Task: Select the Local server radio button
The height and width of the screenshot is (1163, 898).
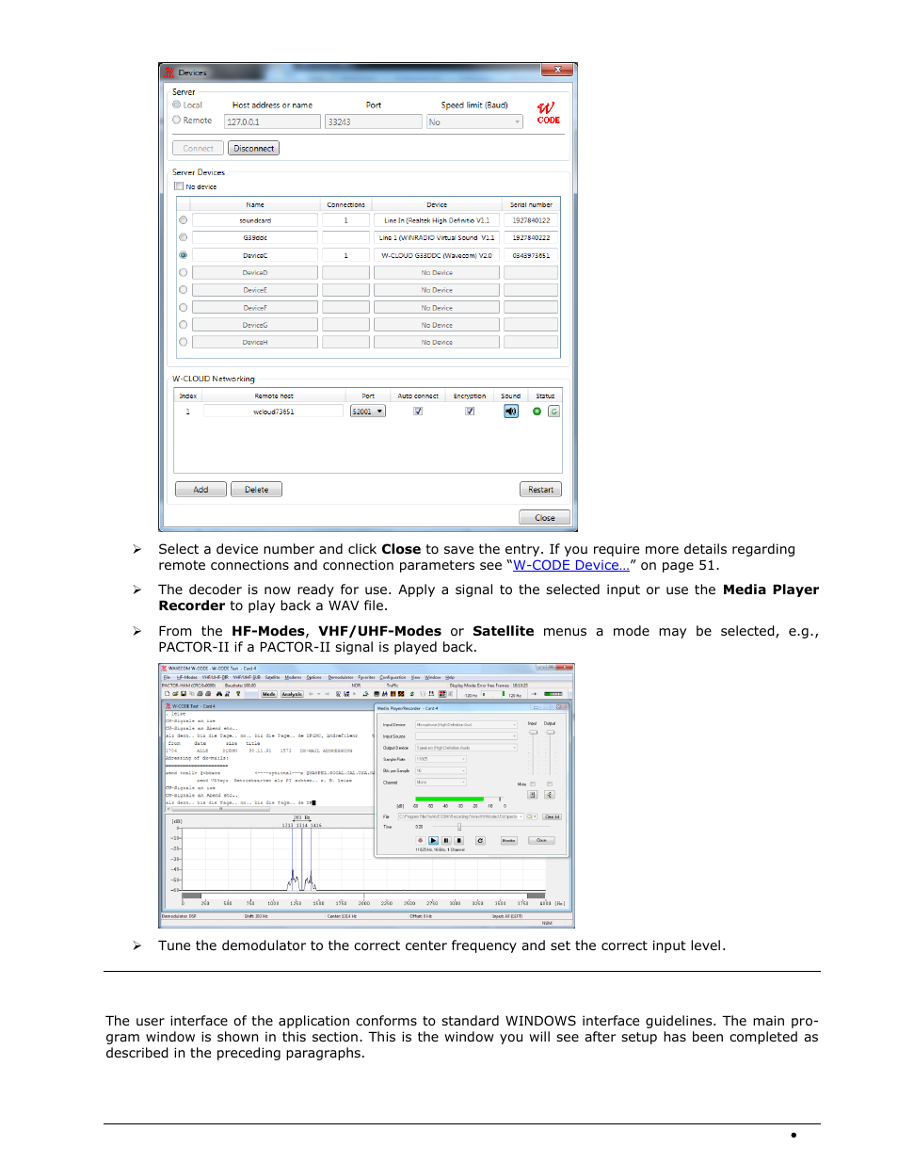Action: point(176,105)
